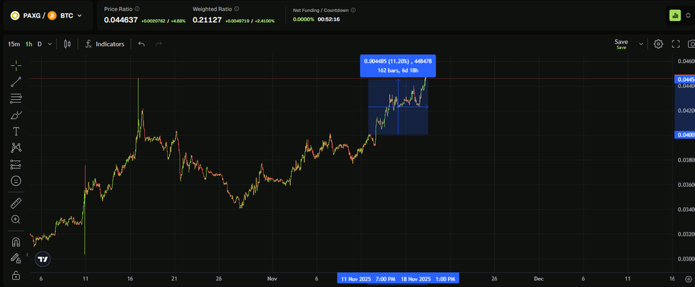Take a chart snapshot with camera icon
The height and width of the screenshot is (287, 695).
pyautogui.click(x=691, y=44)
